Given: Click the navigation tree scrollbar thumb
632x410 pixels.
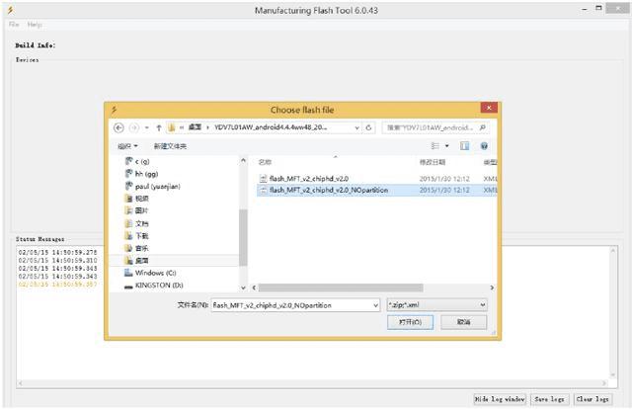Looking at the screenshot, I should point(243,237).
